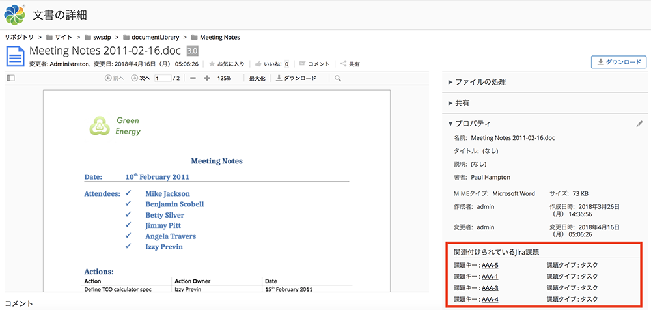Add to favorites with お気に入り star
This screenshot has height=310, width=651.
[227, 64]
